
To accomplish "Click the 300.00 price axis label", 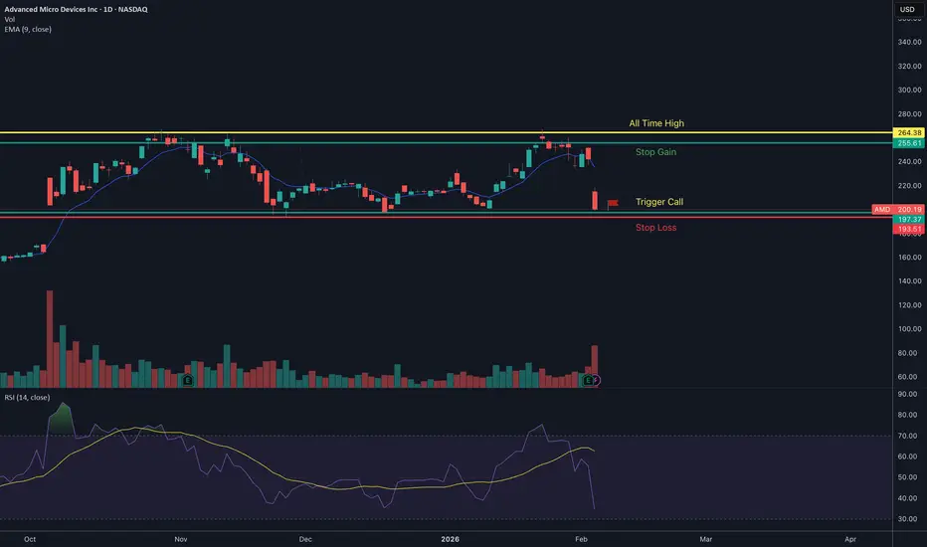I will (x=909, y=90).
